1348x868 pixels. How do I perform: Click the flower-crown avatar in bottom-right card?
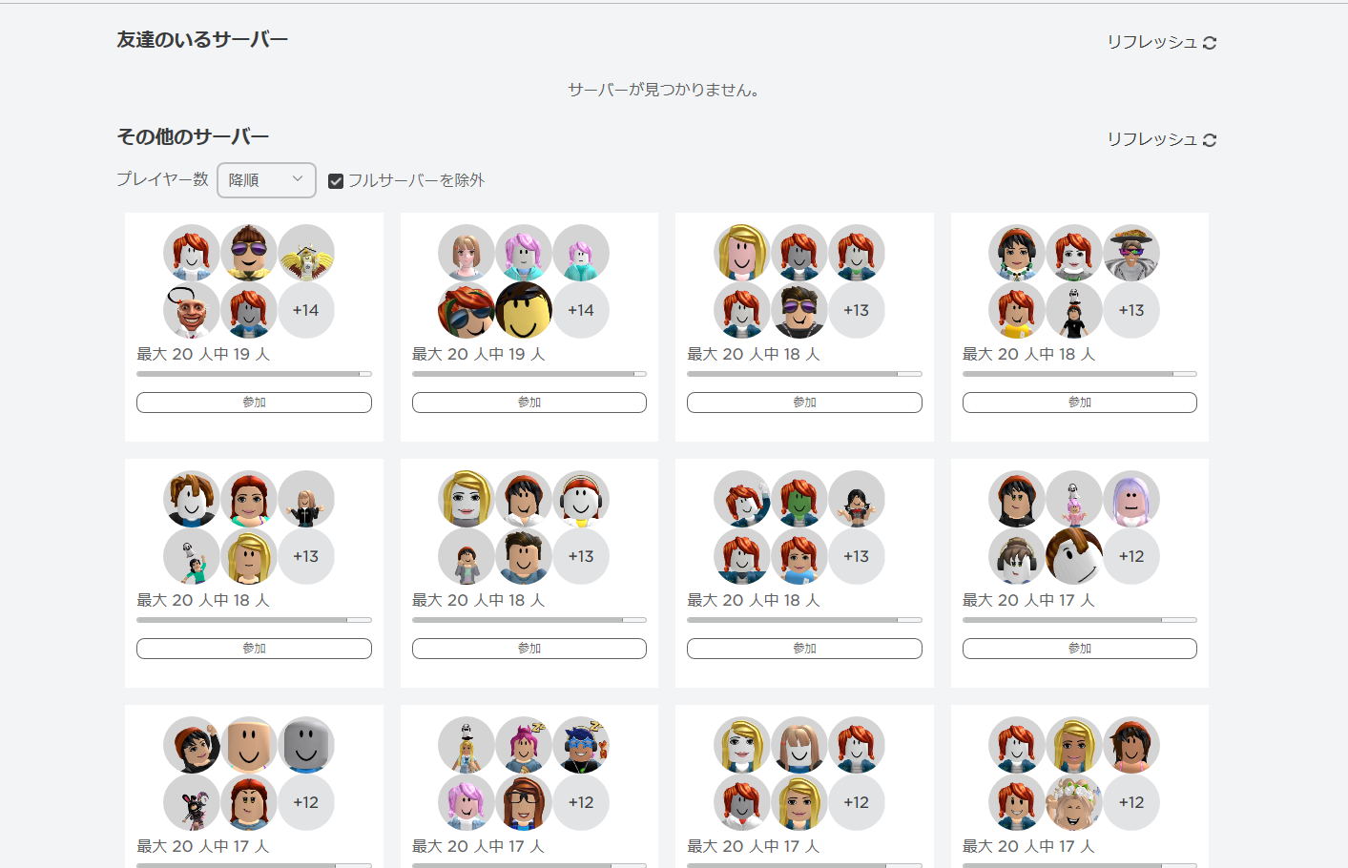(1074, 802)
